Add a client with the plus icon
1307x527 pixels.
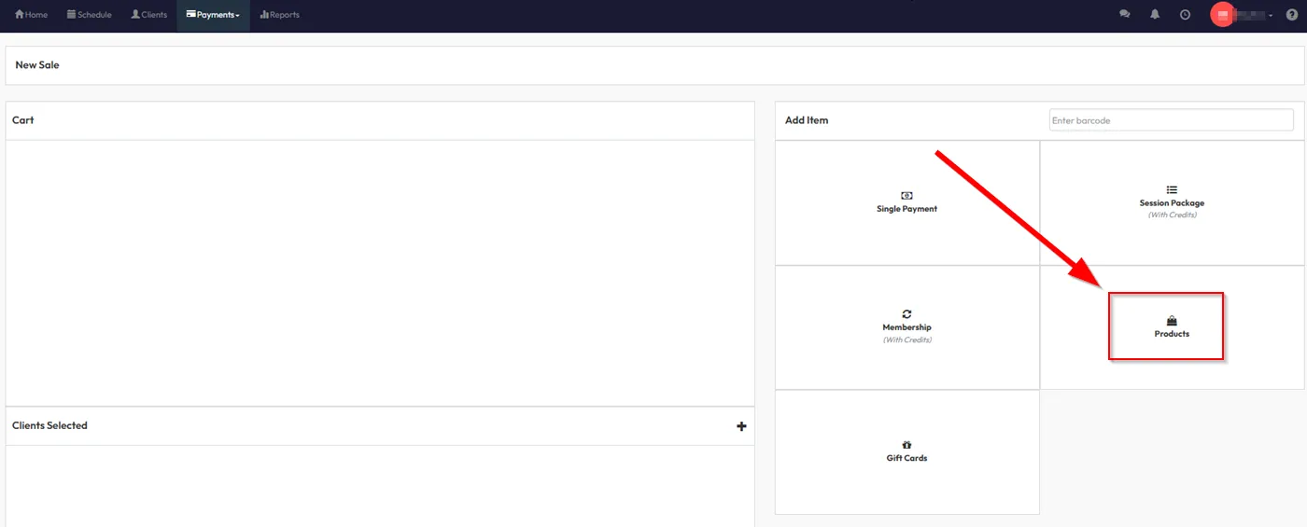tap(741, 426)
